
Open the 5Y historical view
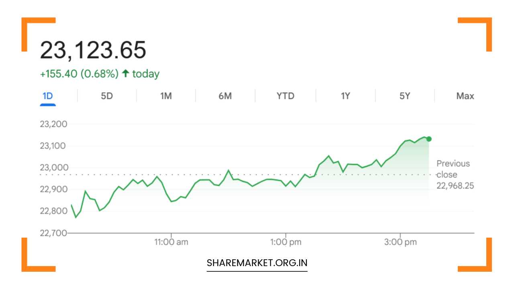point(404,96)
